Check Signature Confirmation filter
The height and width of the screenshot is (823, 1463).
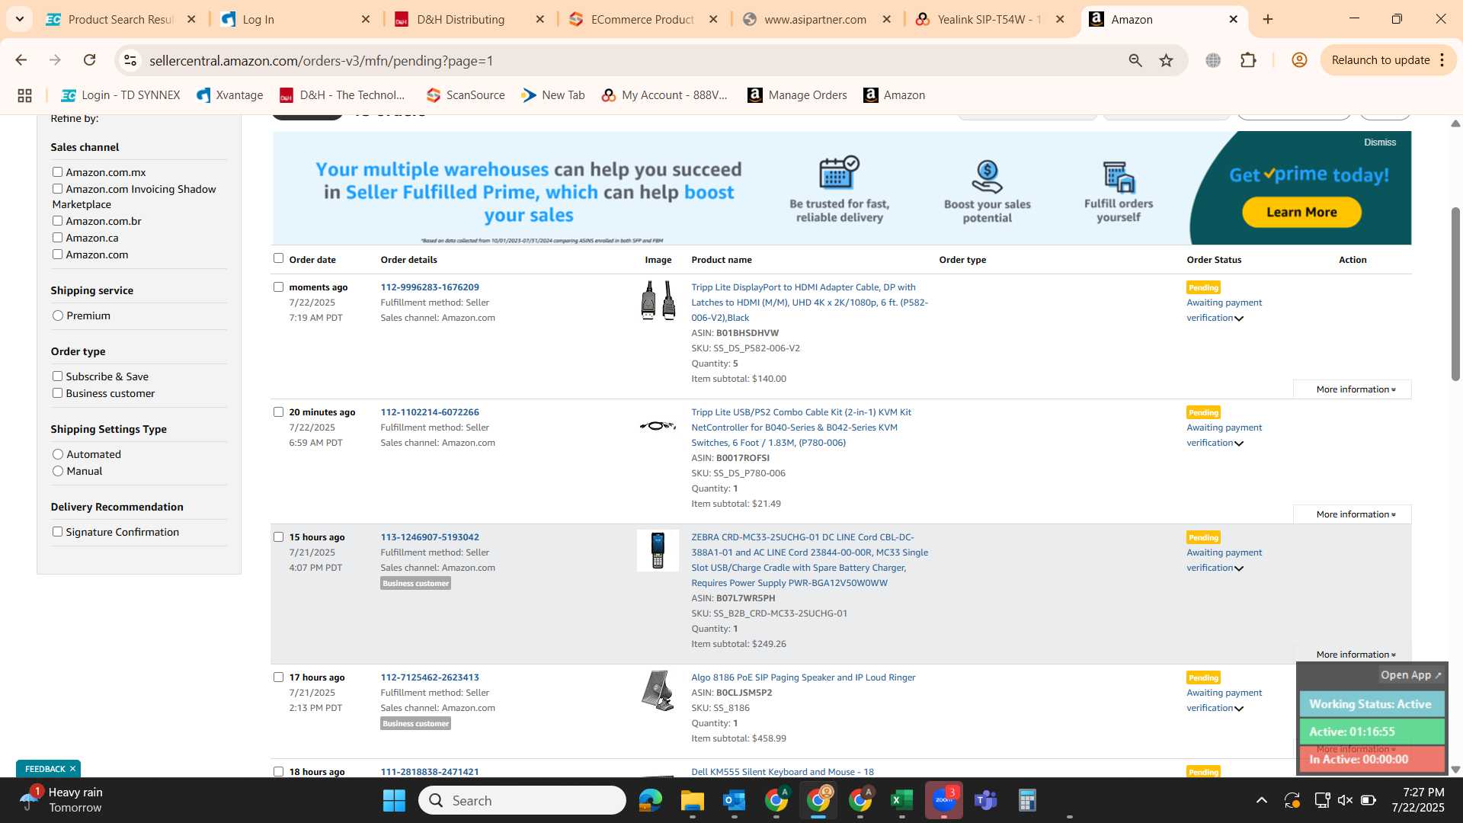click(x=57, y=532)
